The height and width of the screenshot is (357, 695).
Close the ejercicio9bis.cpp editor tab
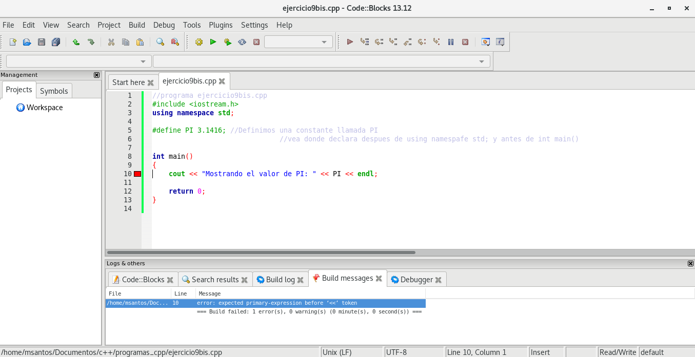[x=222, y=81]
